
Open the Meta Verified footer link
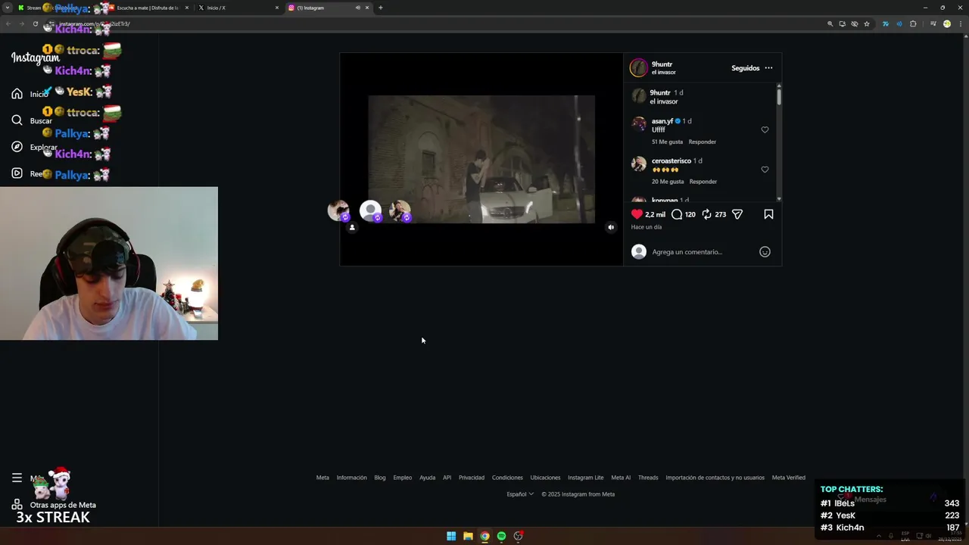788,478
